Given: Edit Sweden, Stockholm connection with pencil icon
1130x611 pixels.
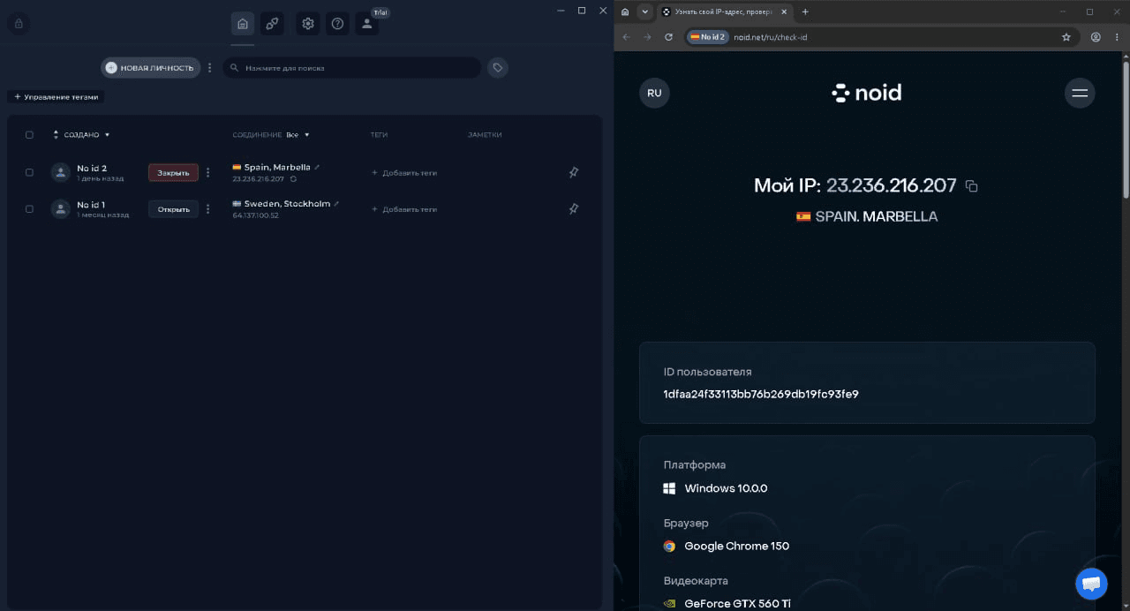Looking at the screenshot, I should coord(336,203).
